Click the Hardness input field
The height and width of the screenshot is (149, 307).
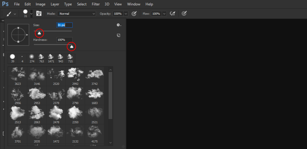pos(64,40)
